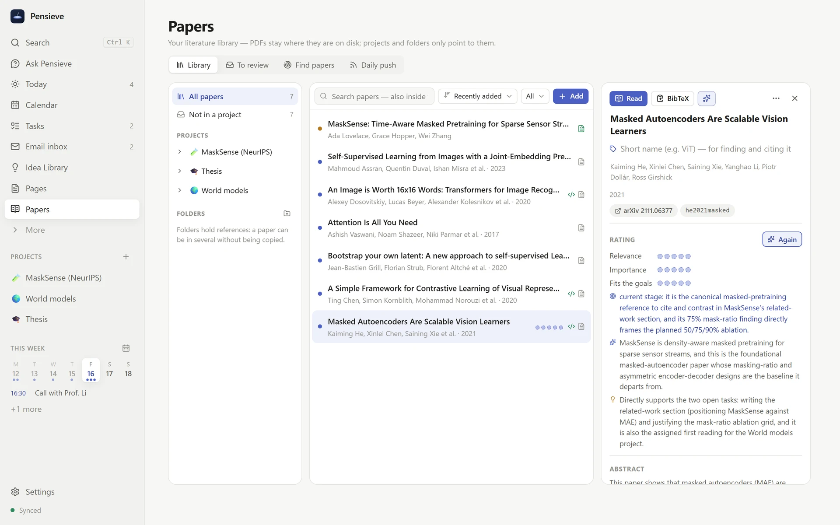Close the paper details panel
Screen dimensions: 840x525
795,98
